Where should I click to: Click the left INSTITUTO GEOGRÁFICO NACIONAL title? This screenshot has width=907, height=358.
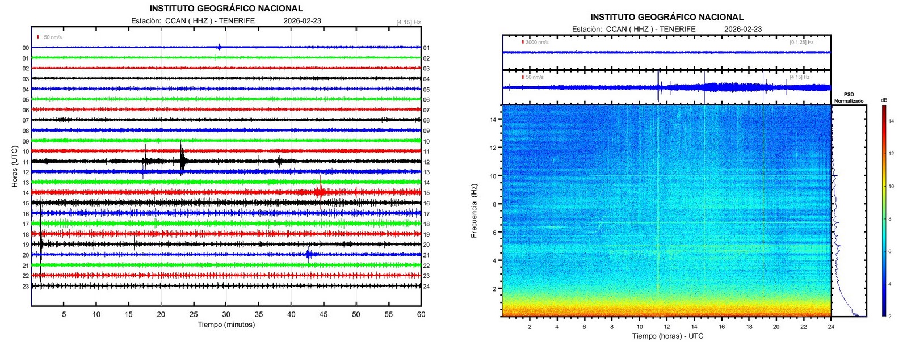tap(226, 9)
